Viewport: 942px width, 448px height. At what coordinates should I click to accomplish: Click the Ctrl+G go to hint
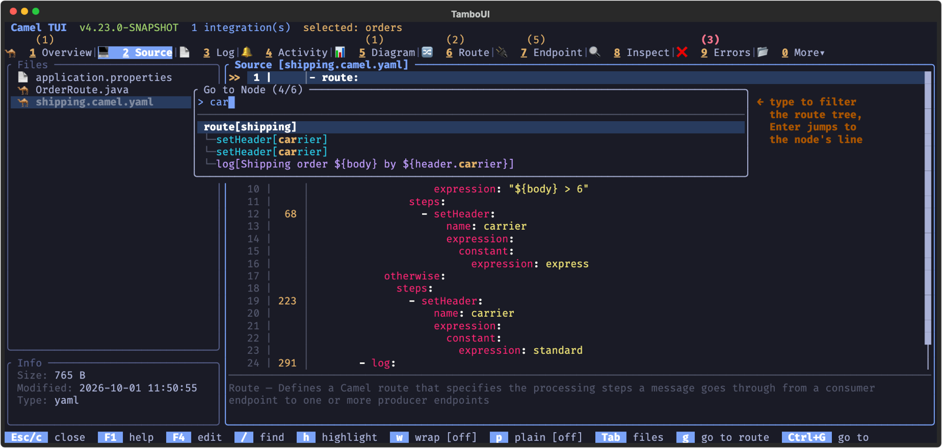[825, 437]
